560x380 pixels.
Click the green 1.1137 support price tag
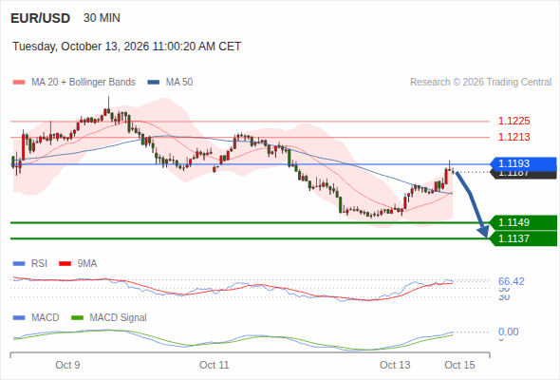[523, 238]
